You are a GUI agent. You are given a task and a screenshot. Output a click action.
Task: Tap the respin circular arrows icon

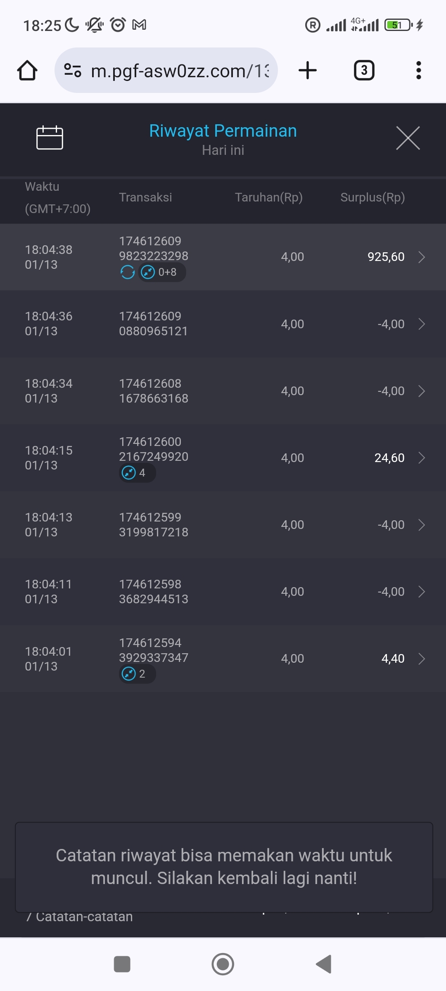click(127, 272)
